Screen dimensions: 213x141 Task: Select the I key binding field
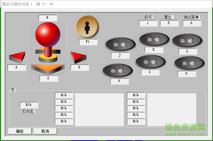(150, 72)
